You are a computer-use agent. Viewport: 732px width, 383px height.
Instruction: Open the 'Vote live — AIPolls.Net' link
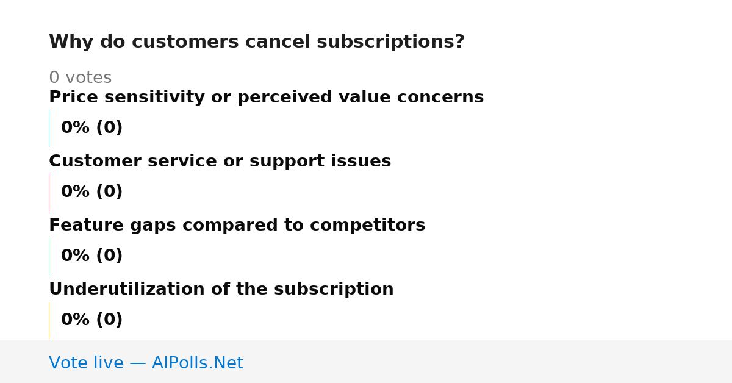point(146,363)
